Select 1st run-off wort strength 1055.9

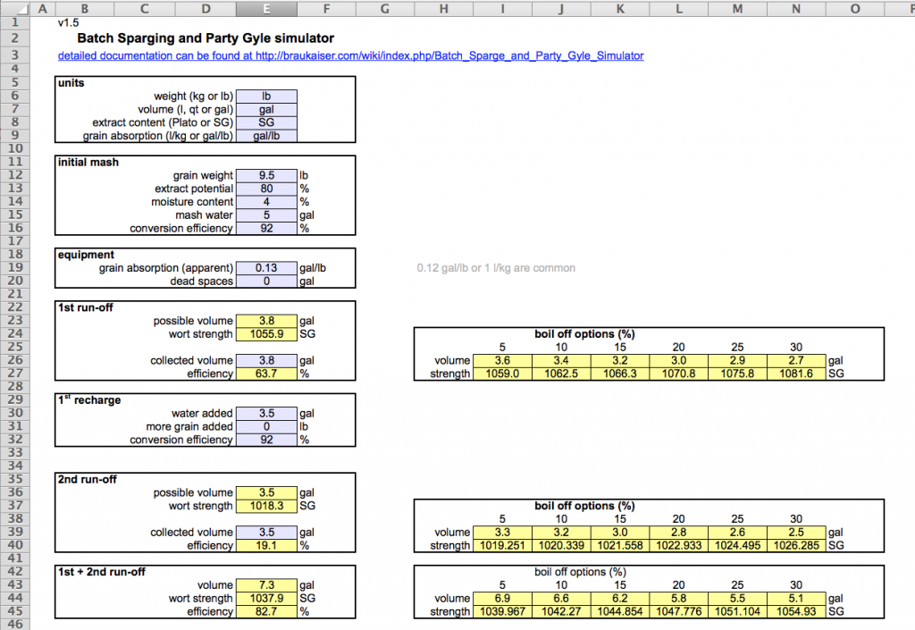(x=266, y=334)
